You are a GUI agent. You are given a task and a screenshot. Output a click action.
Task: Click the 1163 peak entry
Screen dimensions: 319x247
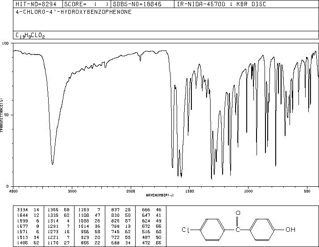coord(89,209)
